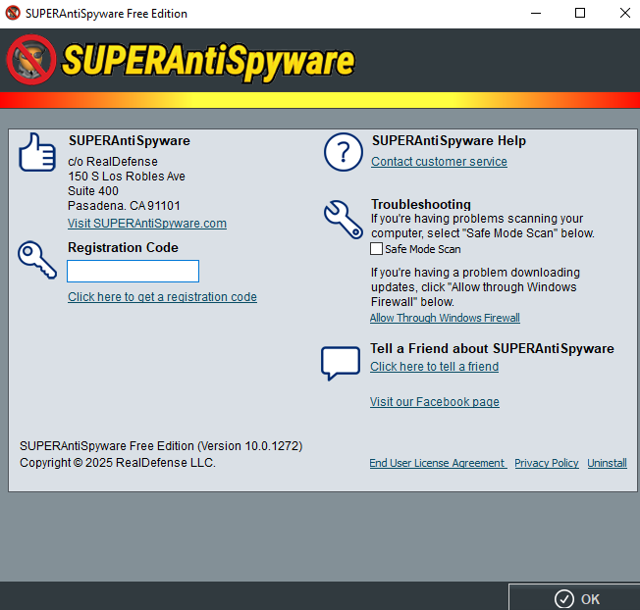The height and width of the screenshot is (610, 640).
Task: Click the 'Registration Code' heading
Action: [123, 247]
